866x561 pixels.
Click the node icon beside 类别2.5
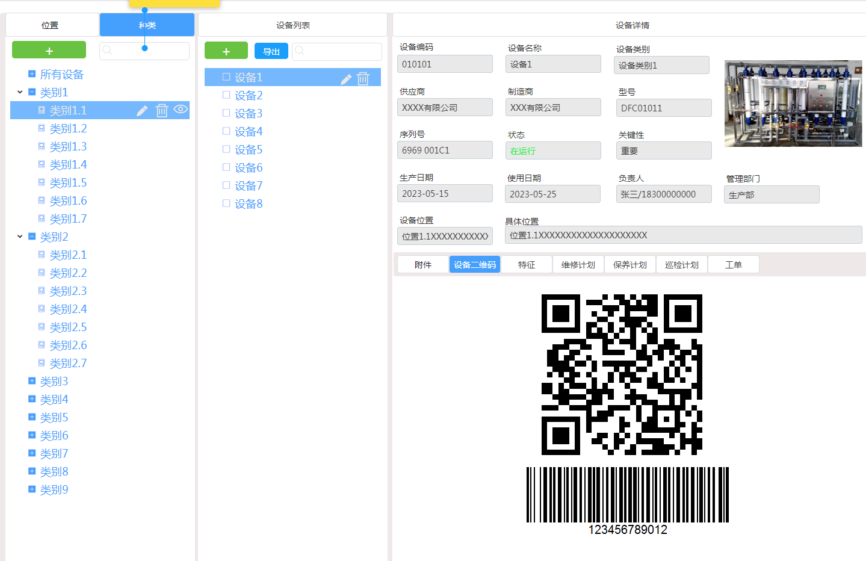point(42,327)
